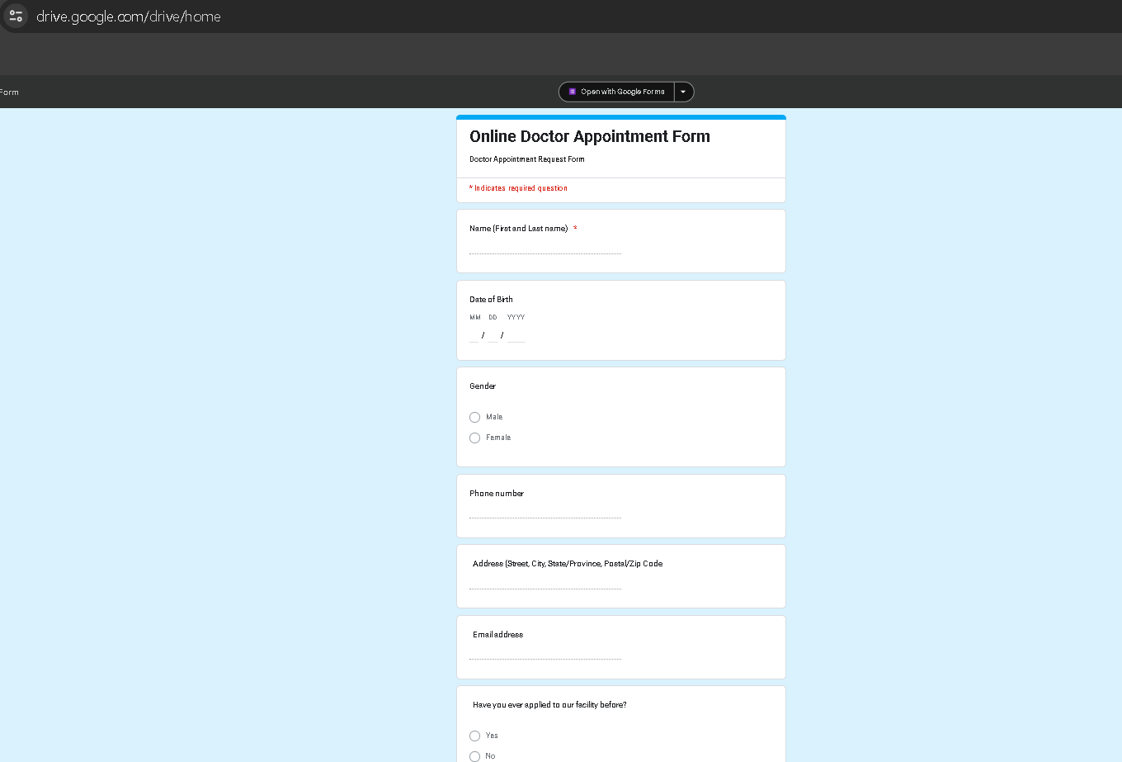Click the Doctor Appointment Request Form subtitle
The width and height of the screenshot is (1122, 762).
(526, 159)
